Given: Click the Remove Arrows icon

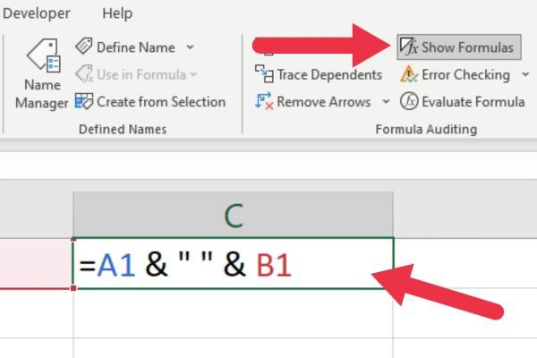Looking at the screenshot, I should [x=264, y=101].
